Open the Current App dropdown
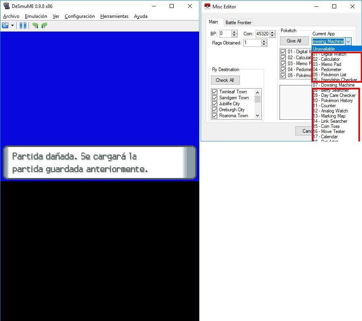The image size is (362, 321). [348, 41]
